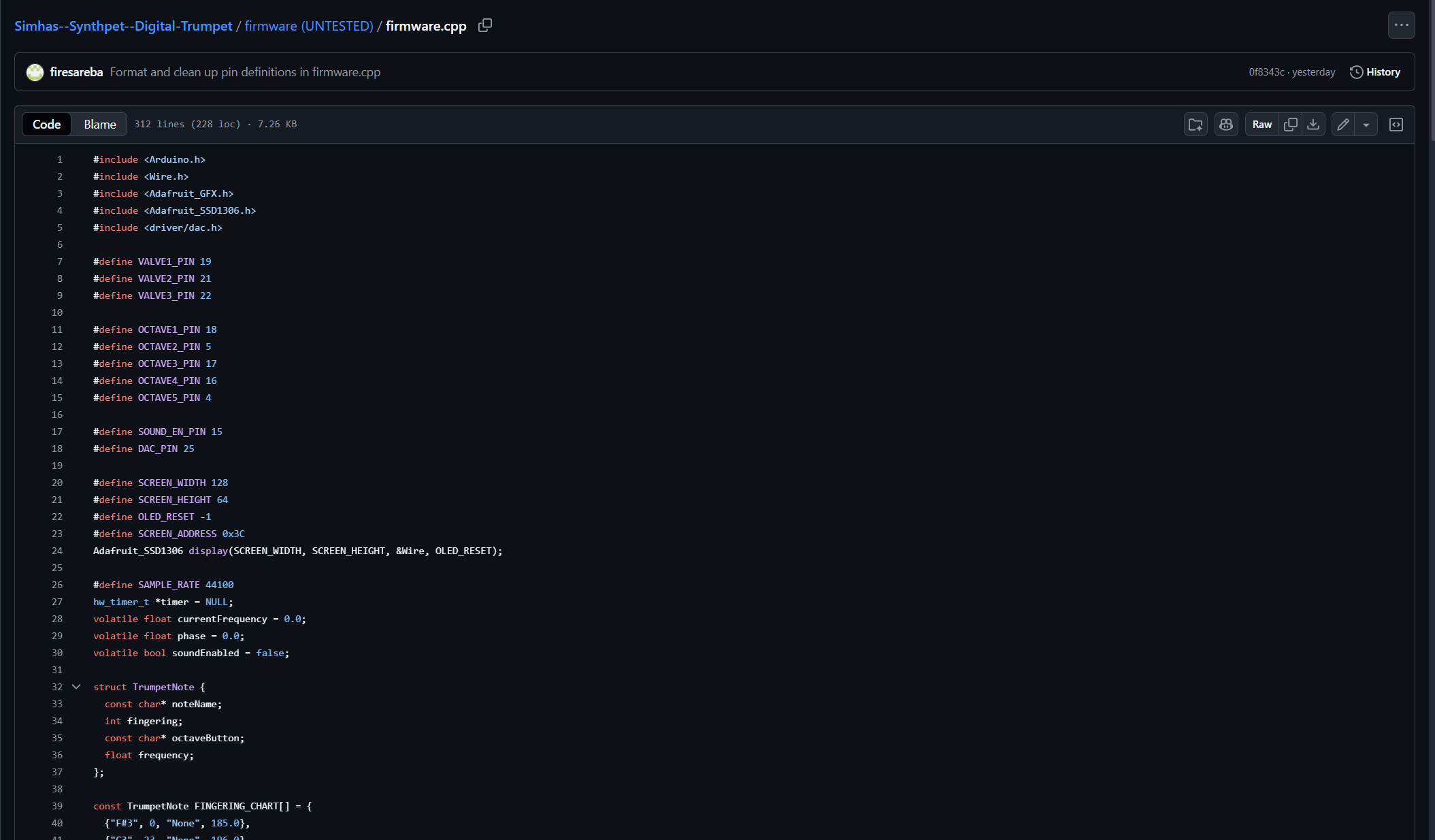
Task: Copy raw file contents icon
Action: [1290, 125]
